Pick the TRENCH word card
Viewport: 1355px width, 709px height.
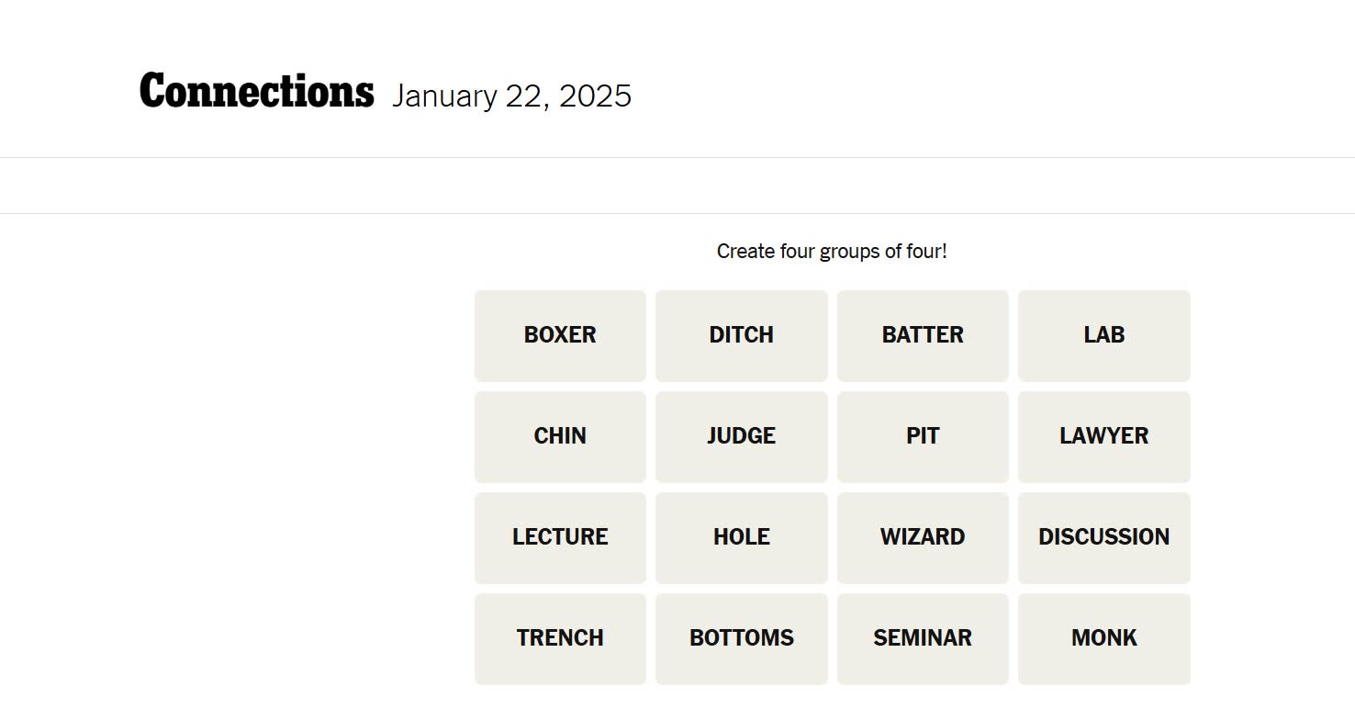click(x=560, y=638)
